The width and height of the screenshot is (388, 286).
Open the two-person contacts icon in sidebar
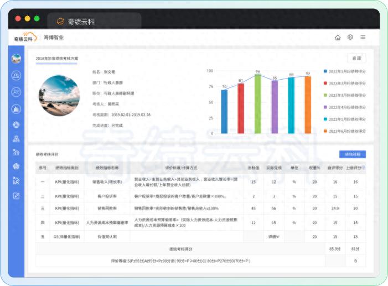click(16, 92)
